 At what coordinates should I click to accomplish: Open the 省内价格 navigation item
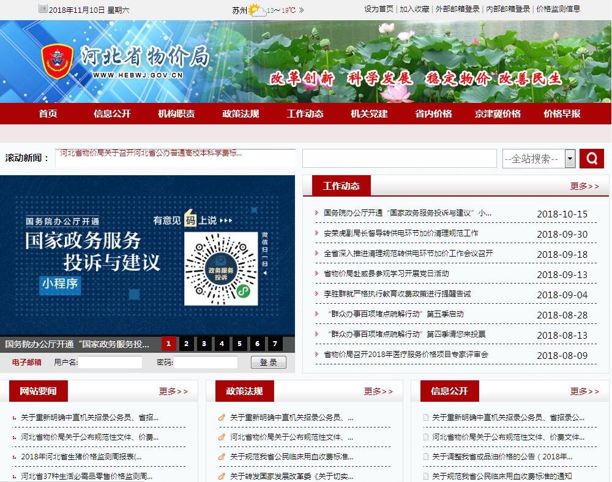[x=434, y=114]
